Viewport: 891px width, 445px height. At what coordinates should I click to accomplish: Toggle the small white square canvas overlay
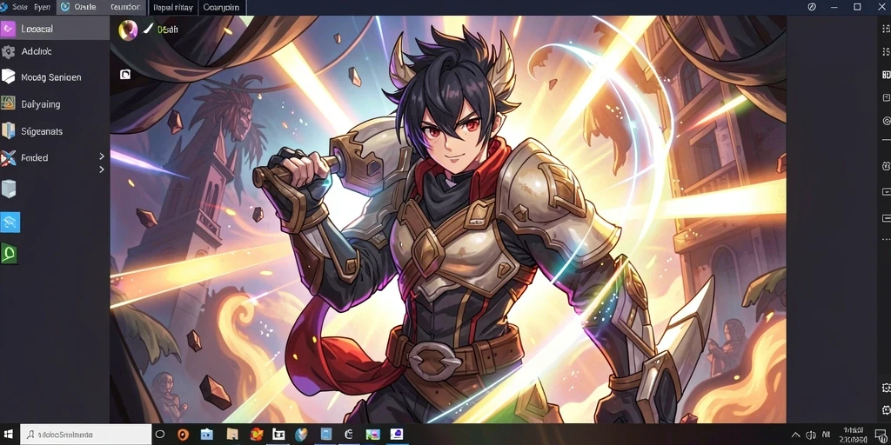(x=125, y=74)
